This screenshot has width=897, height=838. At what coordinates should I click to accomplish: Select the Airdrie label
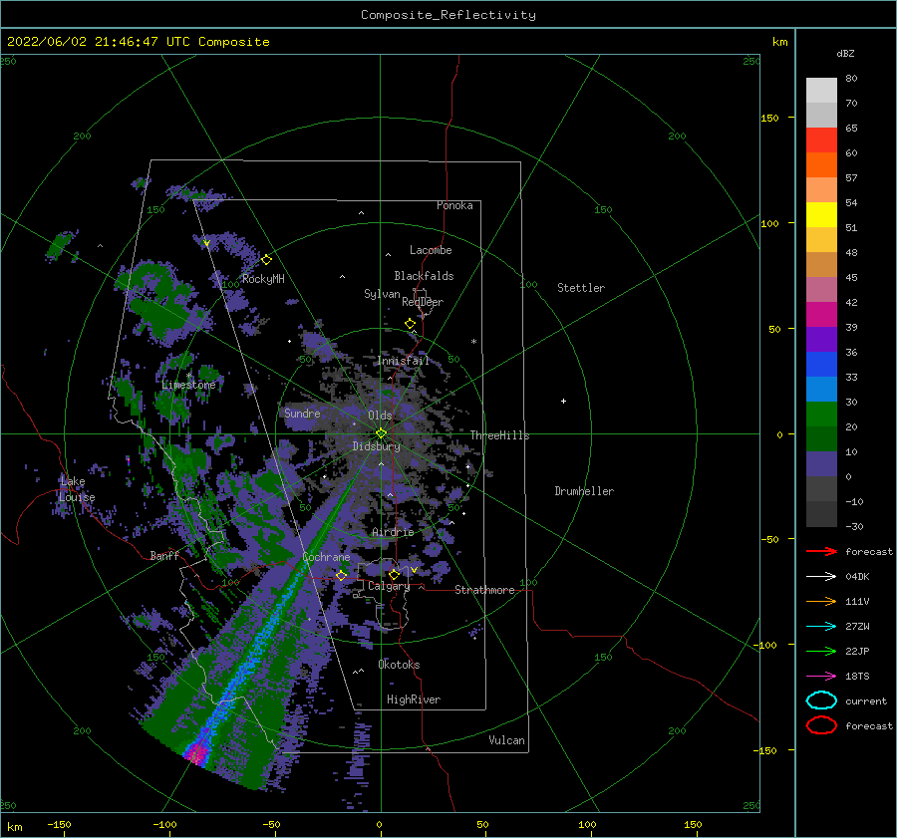click(393, 532)
